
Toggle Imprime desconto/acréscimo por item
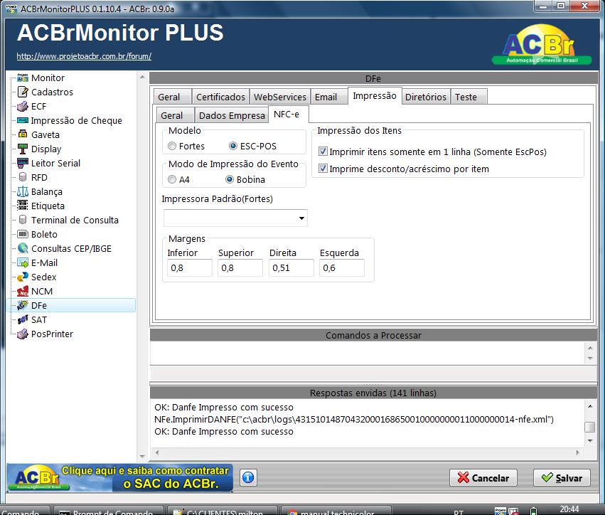coord(323,169)
